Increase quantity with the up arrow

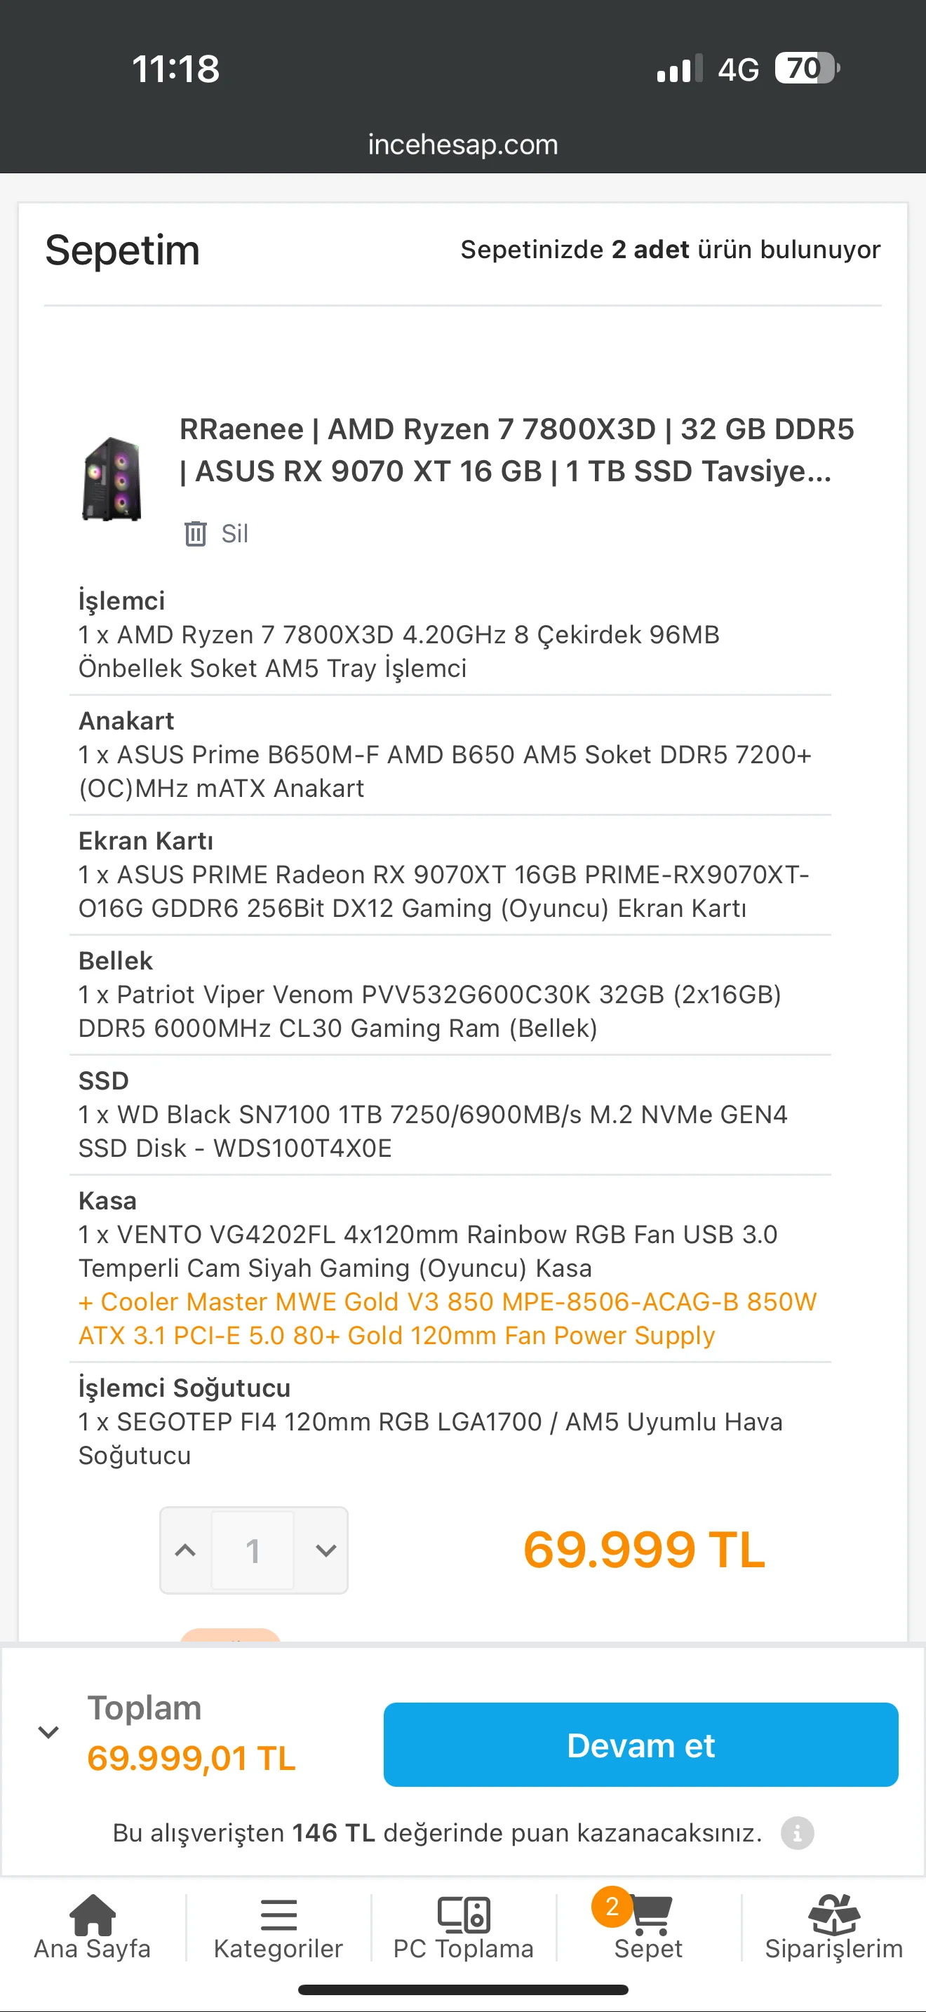(x=186, y=1550)
